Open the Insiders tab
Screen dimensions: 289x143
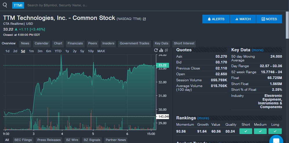[x=108, y=44]
